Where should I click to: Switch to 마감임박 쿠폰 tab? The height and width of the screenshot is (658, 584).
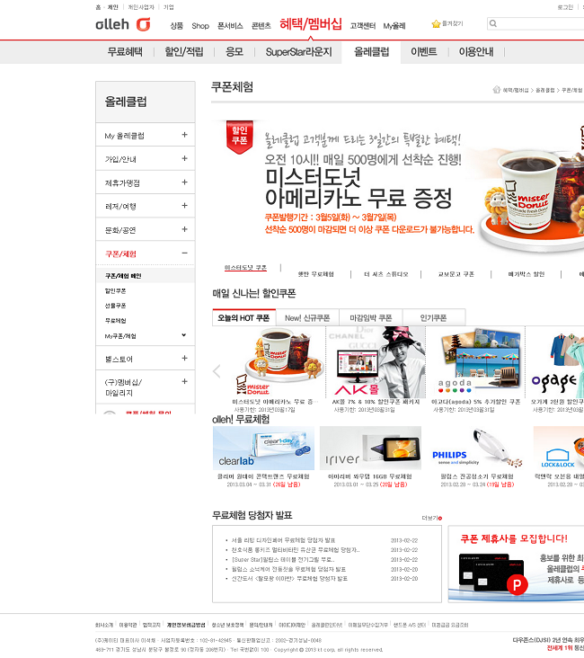click(371, 317)
